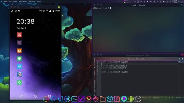
Task: Open purple video player app on phone
Action: pos(19,43)
